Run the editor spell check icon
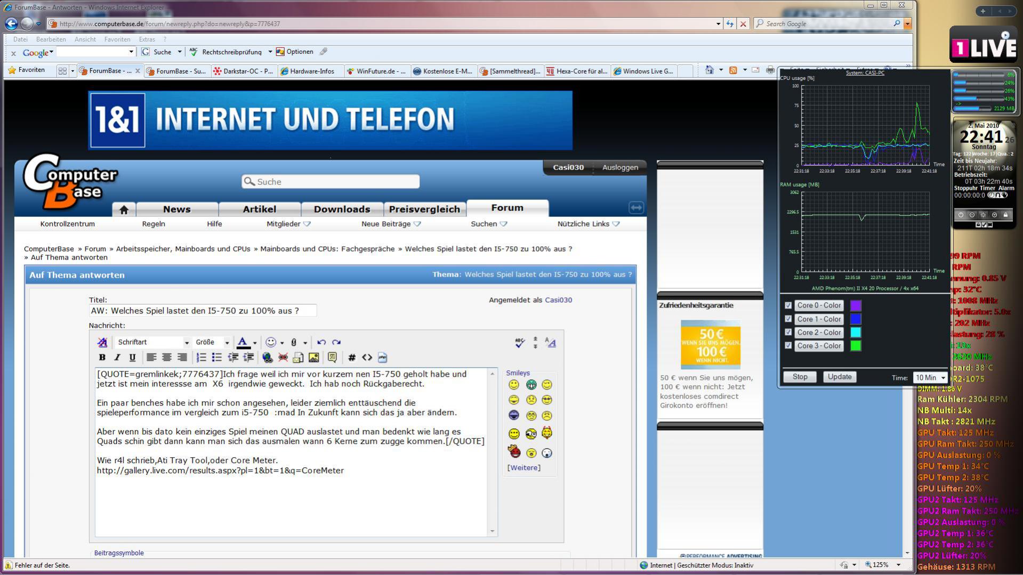 coord(520,343)
